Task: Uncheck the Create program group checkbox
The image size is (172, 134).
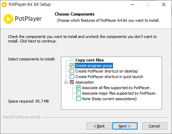Action: coord(72,66)
